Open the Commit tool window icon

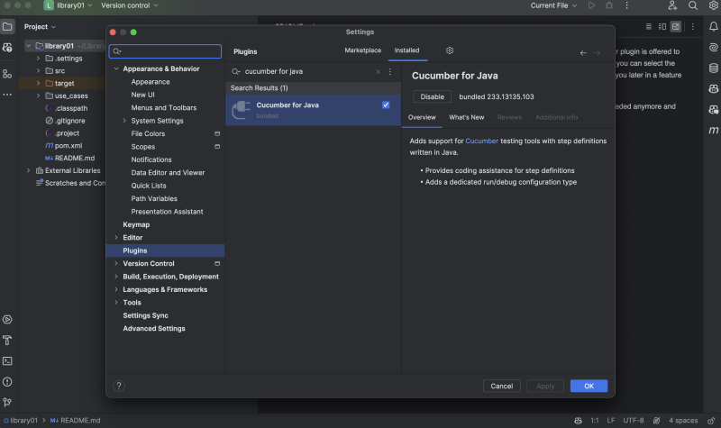click(x=7, y=48)
